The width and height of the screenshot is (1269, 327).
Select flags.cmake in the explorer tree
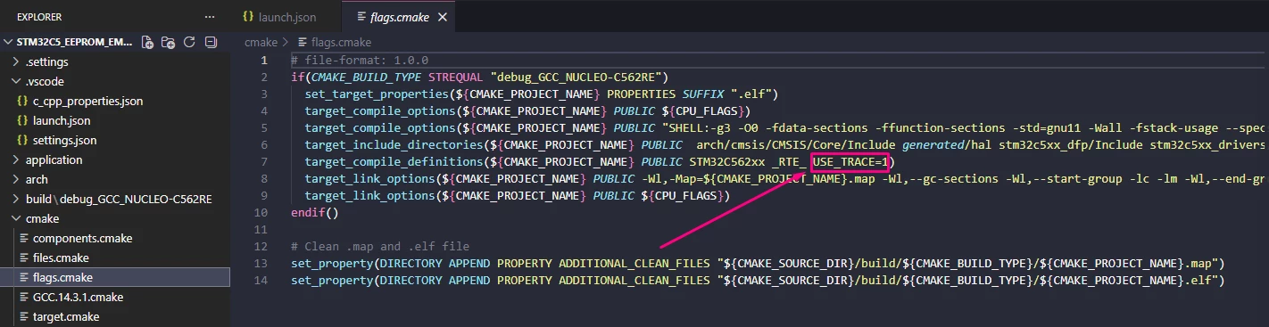(115, 277)
